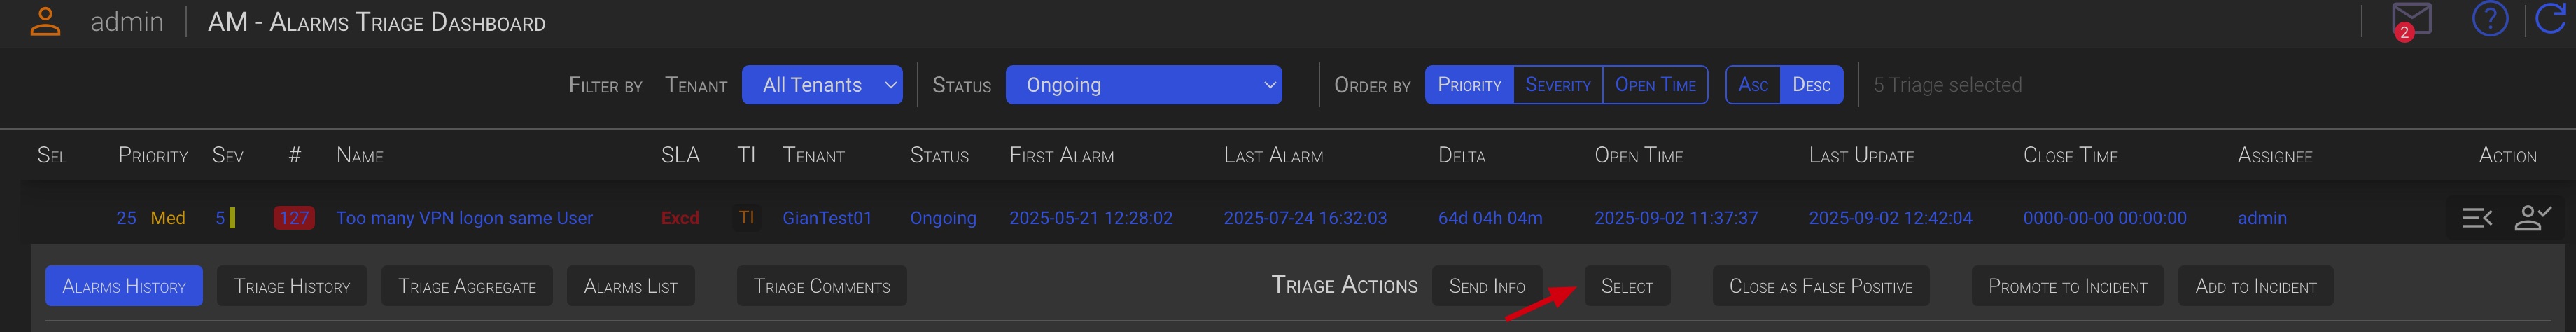
Task: Open the help question mark icon
Action: [2489, 19]
